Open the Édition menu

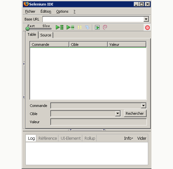46,11
